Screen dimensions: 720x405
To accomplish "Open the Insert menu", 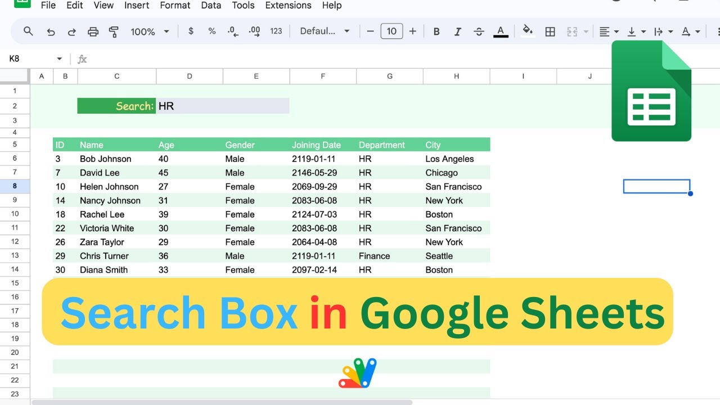I will point(137,5).
